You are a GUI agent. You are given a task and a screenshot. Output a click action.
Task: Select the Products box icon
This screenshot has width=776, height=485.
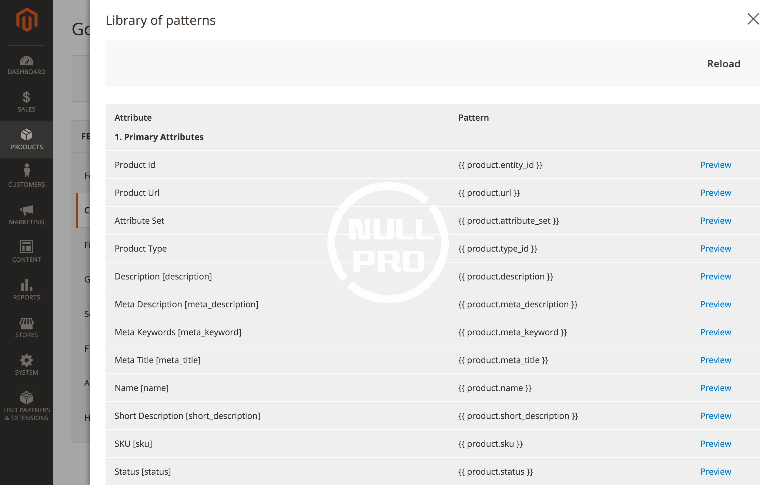tap(27, 135)
